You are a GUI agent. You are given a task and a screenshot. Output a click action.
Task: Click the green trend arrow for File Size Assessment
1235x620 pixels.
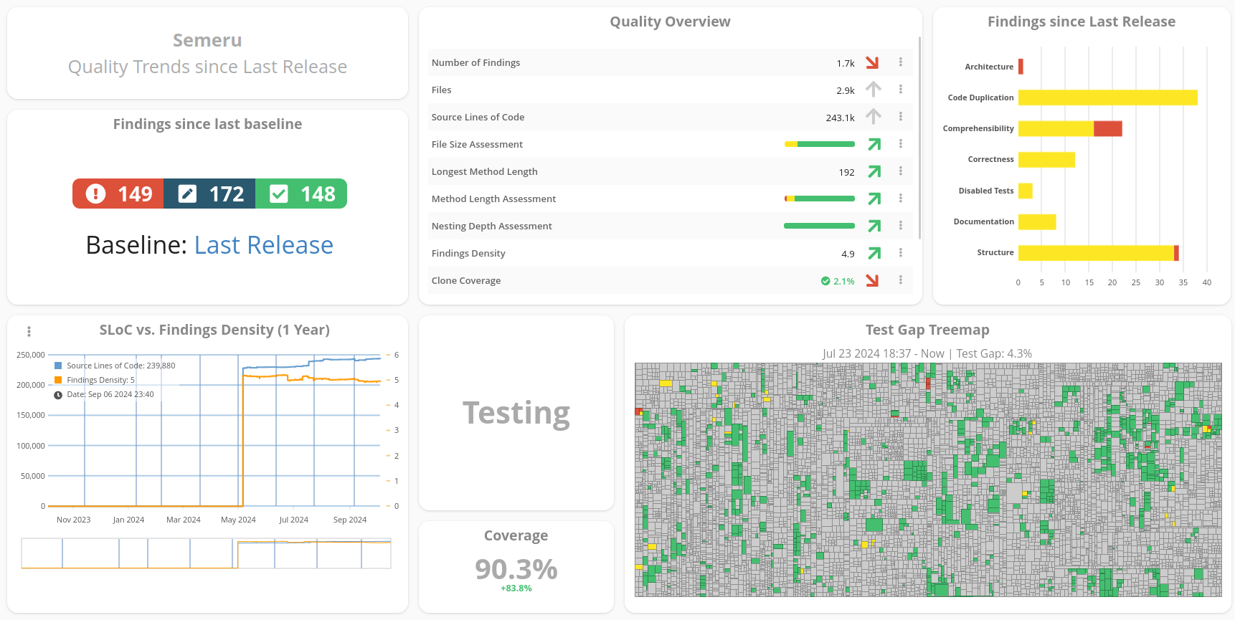pyautogui.click(x=874, y=144)
